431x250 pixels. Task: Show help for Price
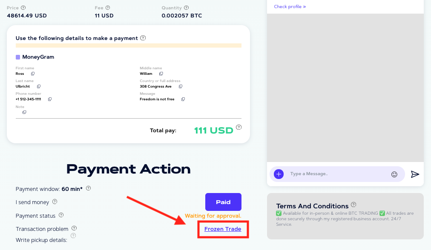click(23, 8)
